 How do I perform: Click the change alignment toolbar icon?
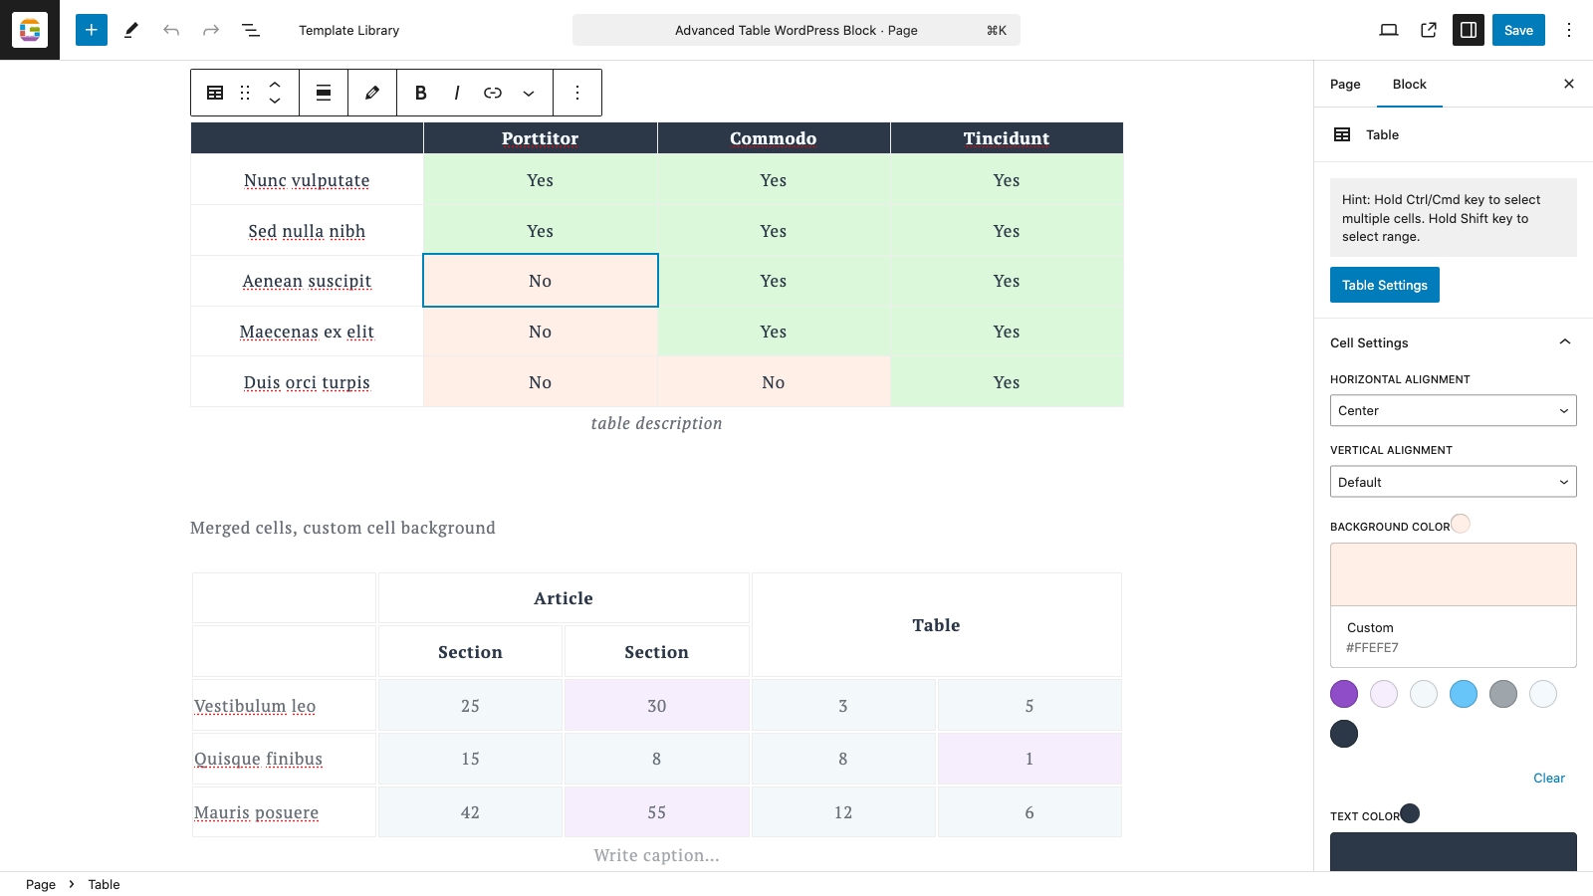[x=324, y=93]
